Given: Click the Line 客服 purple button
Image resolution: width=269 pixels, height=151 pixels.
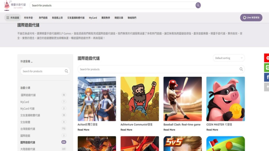Looking at the screenshot, I should click(251, 18).
